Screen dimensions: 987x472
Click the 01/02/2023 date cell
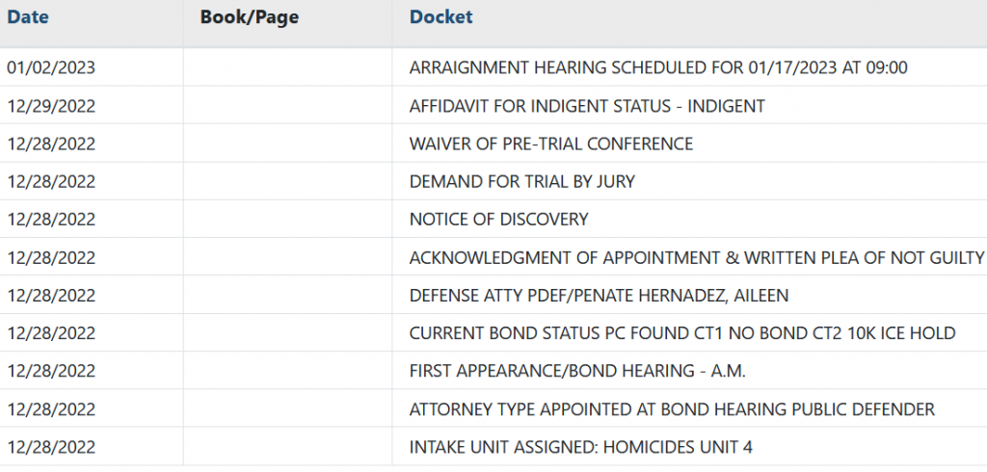(x=51, y=67)
